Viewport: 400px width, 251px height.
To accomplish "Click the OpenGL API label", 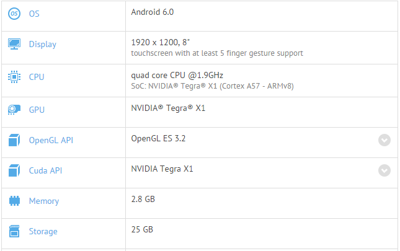I will 51,140.
